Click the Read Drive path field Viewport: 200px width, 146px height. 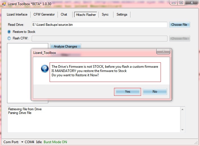click(100, 25)
